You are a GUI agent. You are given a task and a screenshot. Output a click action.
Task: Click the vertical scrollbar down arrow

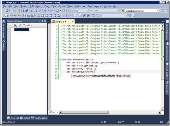[162, 109]
